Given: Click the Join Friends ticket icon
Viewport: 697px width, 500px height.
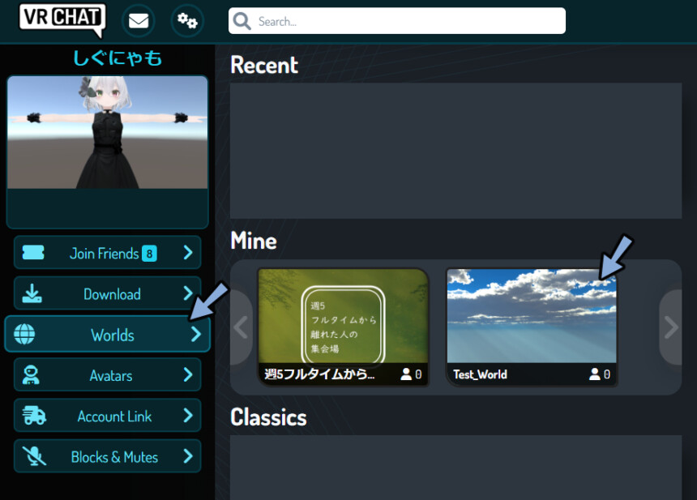Looking at the screenshot, I should point(33,253).
